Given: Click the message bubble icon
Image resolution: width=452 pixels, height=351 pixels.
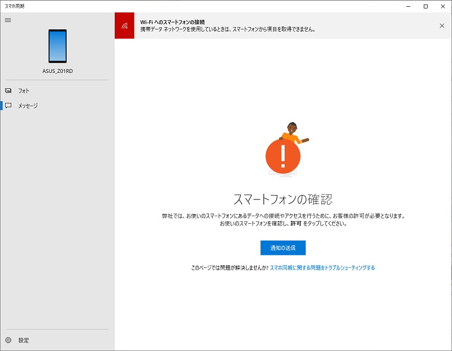Looking at the screenshot, I should click(x=8, y=106).
